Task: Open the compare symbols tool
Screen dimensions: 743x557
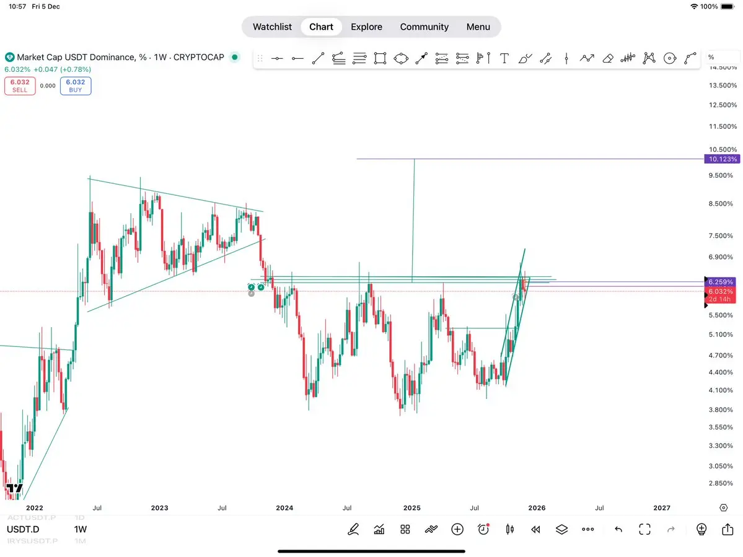Action: point(431,529)
